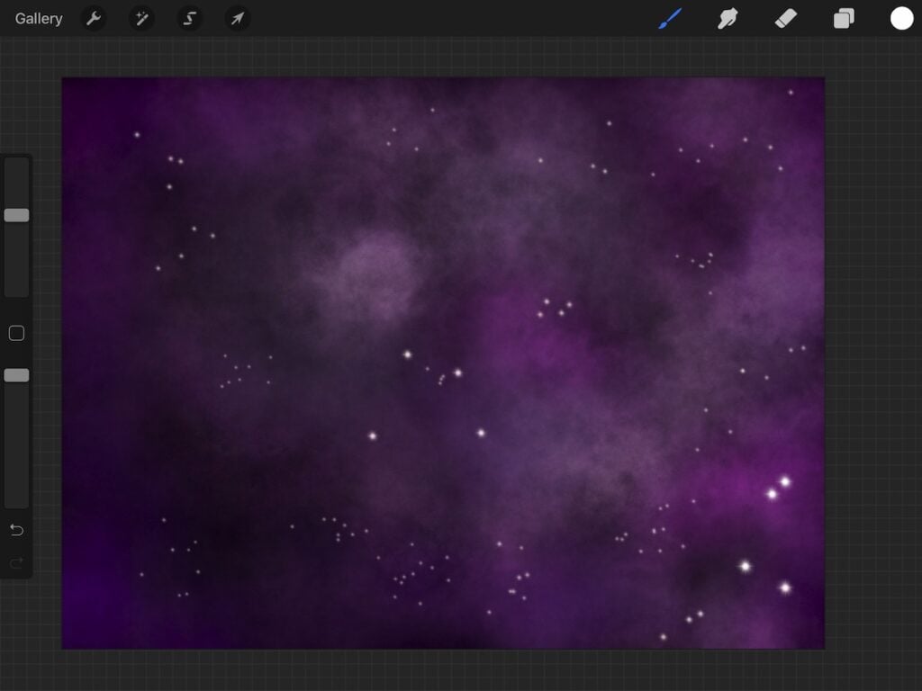Open Adjustments with the magic wand icon
The image size is (922, 691).
coord(141,18)
